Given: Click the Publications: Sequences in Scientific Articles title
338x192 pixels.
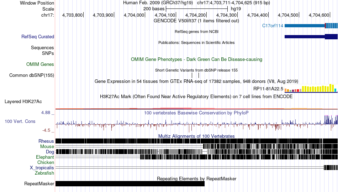Looking at the screenshot, I should (x=196, y=43).
